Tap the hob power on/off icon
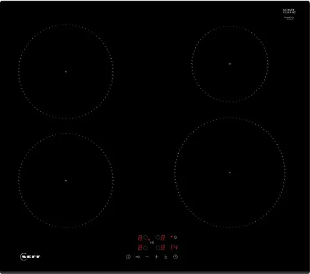Image resolution: width=310 pixels, height=274 pixels. (x=128, y=257)
